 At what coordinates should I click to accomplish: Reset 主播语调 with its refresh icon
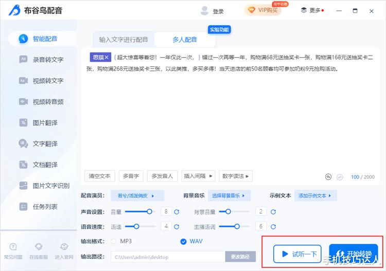273,227
